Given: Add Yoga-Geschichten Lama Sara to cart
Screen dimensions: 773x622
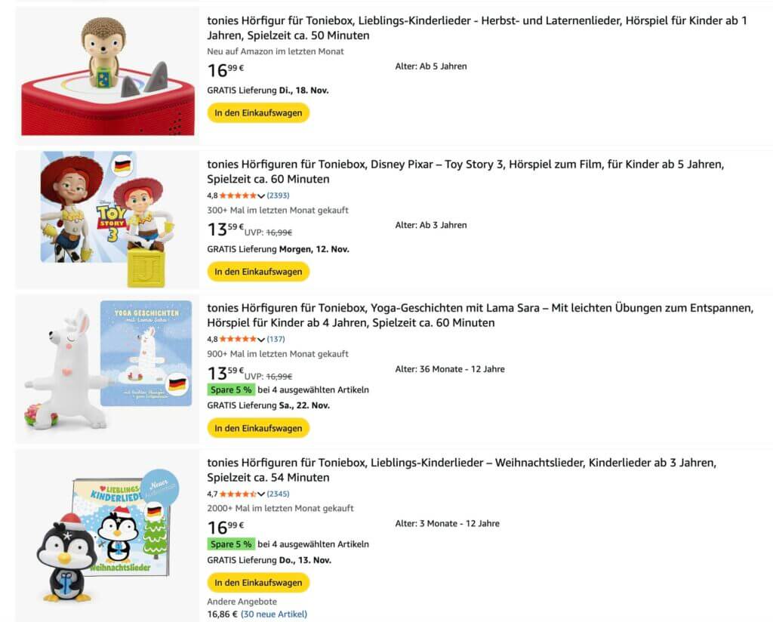Looking at the screenshot, I should 258,428.
